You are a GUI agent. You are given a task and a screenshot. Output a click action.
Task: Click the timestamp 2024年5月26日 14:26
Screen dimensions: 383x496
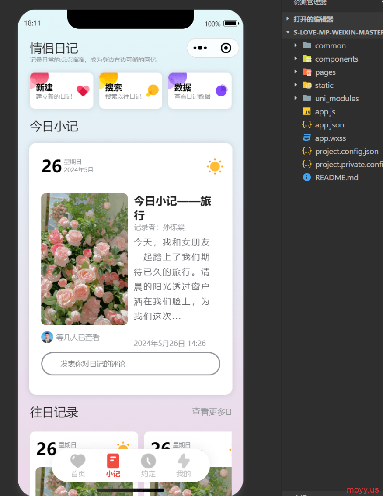(170, 344)
